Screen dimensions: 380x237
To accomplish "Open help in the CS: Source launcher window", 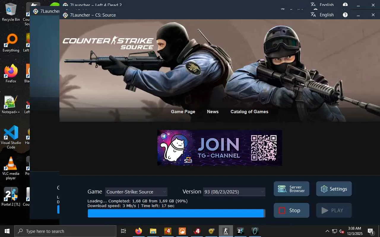I will click(345, 15).
